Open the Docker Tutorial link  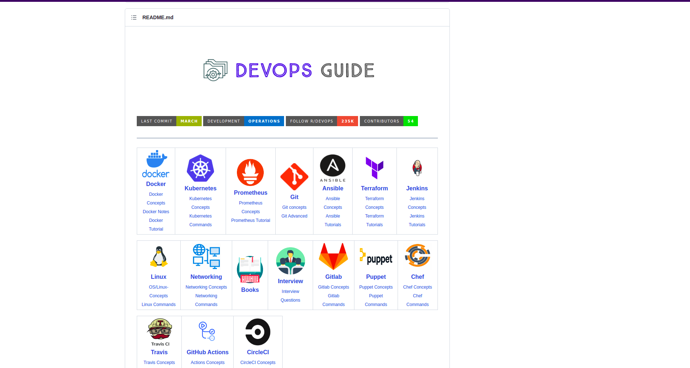[x=156, y=225]
